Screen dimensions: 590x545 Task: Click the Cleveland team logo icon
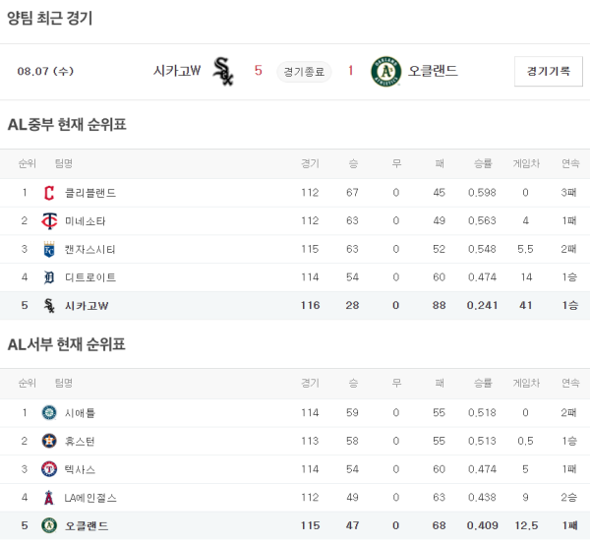tap(49, 193)
